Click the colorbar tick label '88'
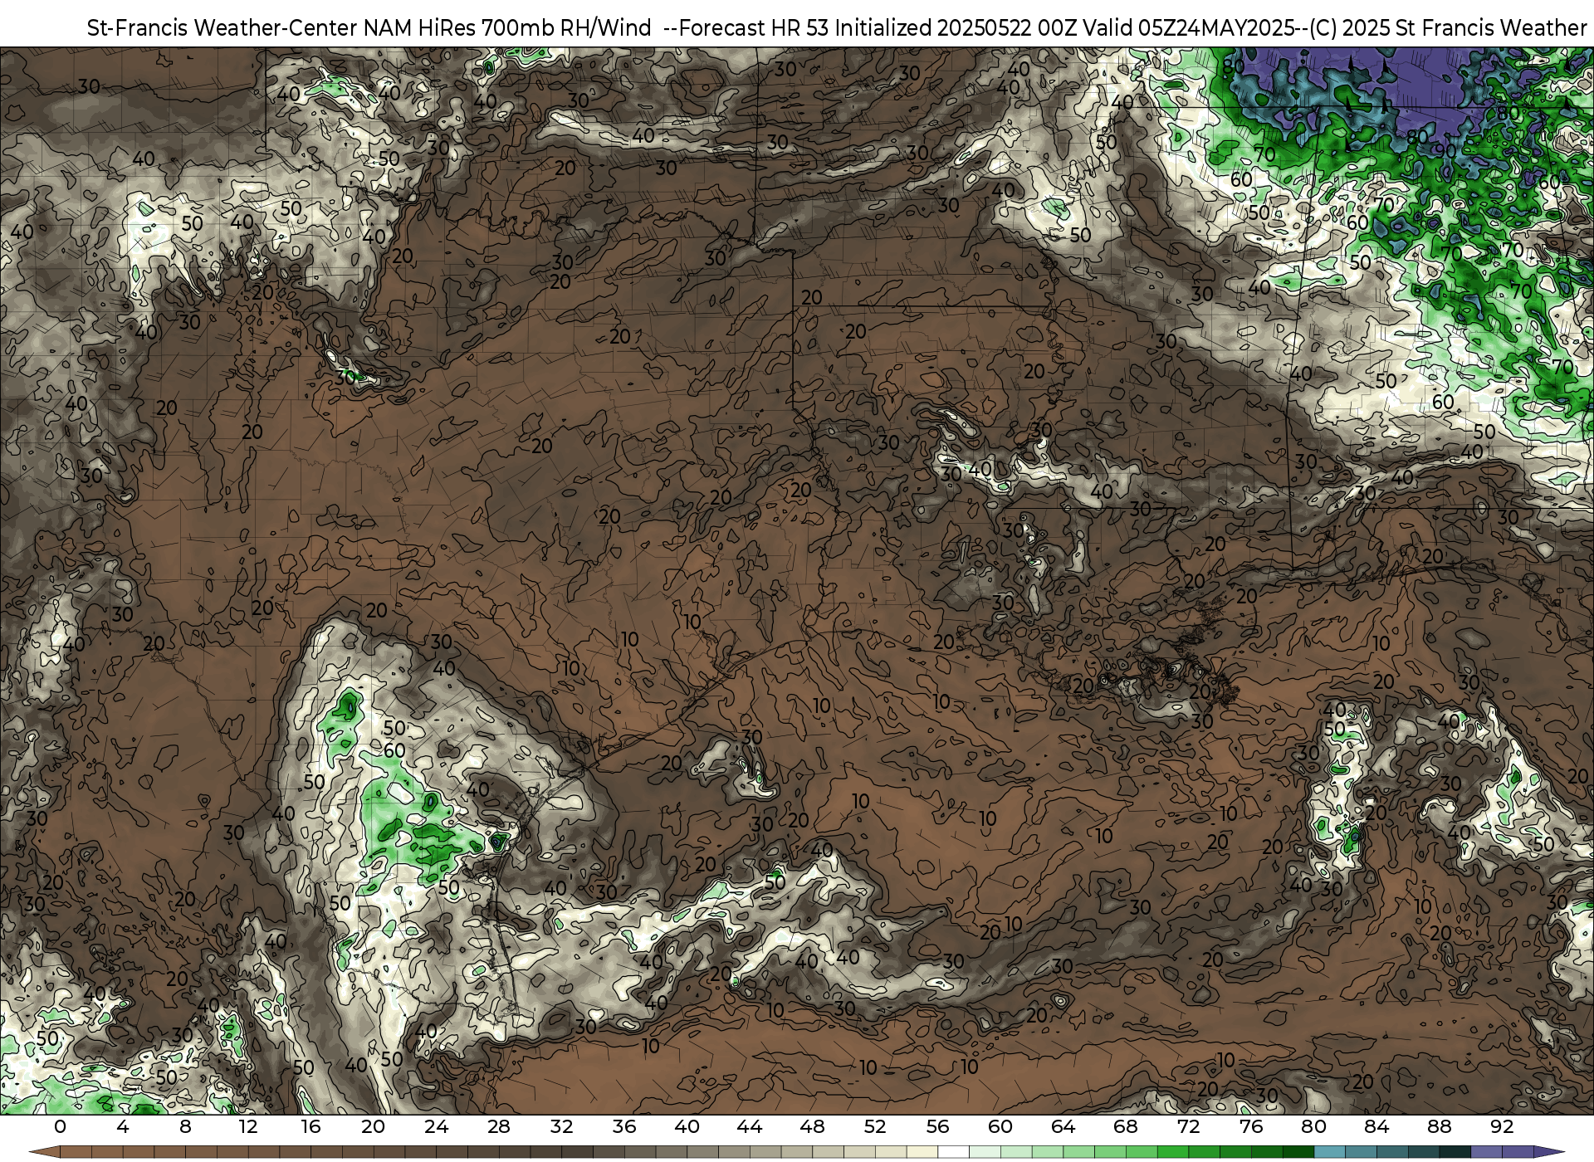The height and width of the screenshot is (1162, 1594). coord(1439,1126)
